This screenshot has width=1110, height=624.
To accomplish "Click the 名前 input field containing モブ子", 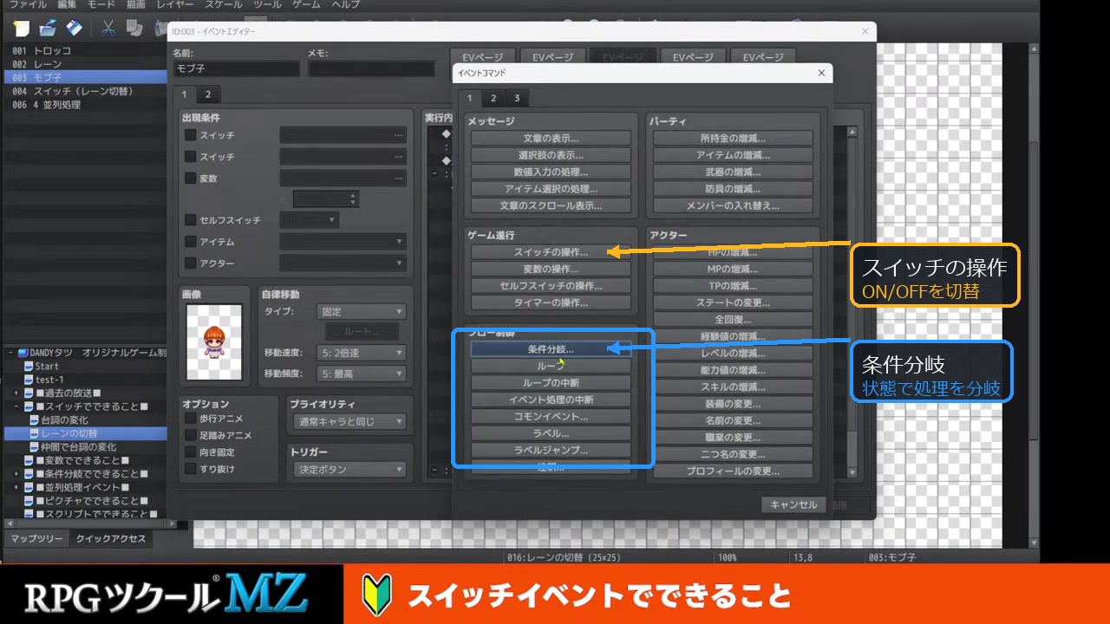I will click(236, 69).
